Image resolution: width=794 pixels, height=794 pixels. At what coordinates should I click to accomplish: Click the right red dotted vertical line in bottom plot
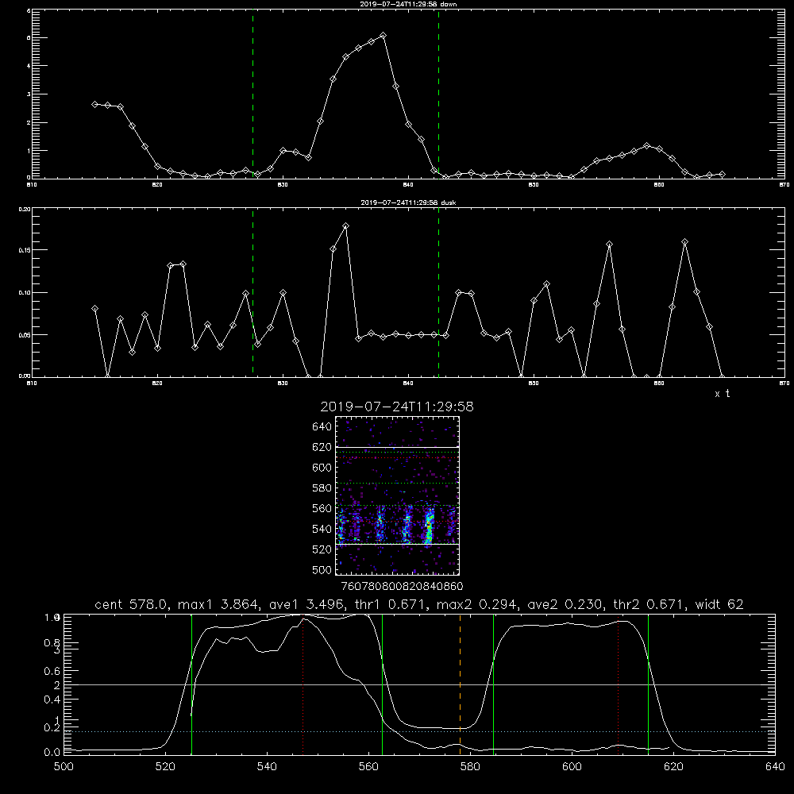[618, 684]
